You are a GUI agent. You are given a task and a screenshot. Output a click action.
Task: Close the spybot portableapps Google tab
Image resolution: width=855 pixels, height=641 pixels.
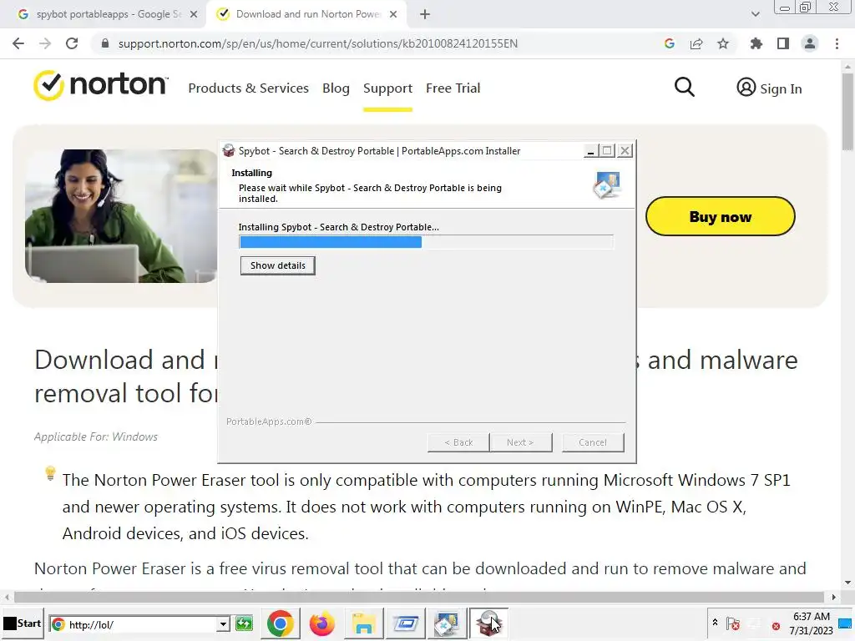(x=194, y=14)
